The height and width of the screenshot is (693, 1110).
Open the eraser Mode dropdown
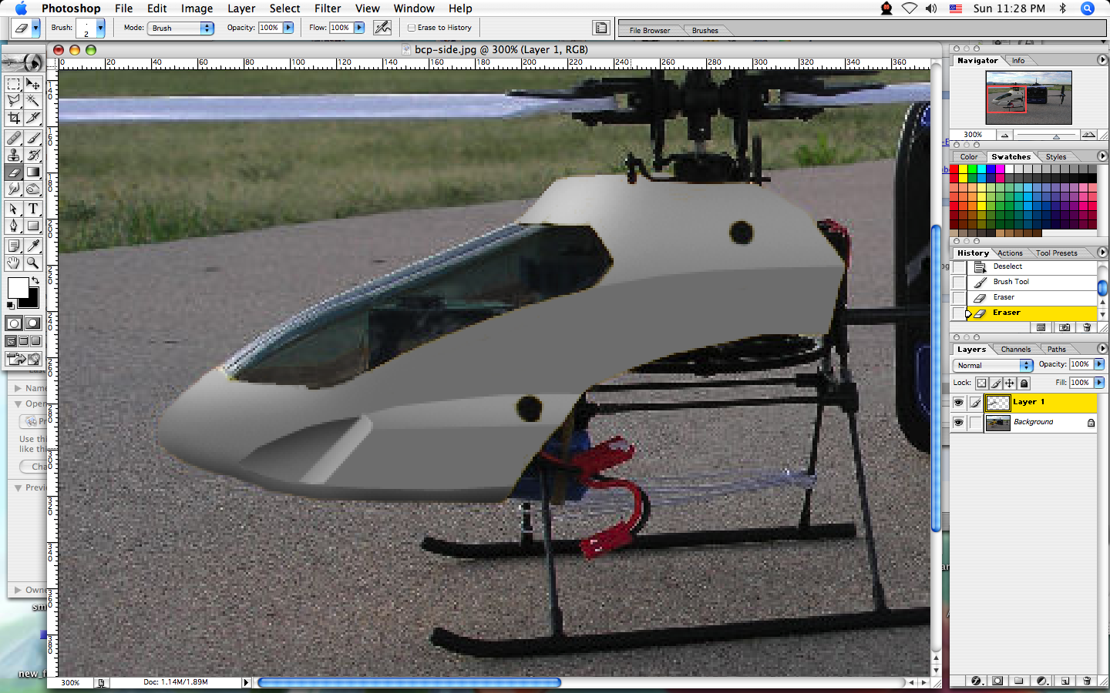(180, 28)
